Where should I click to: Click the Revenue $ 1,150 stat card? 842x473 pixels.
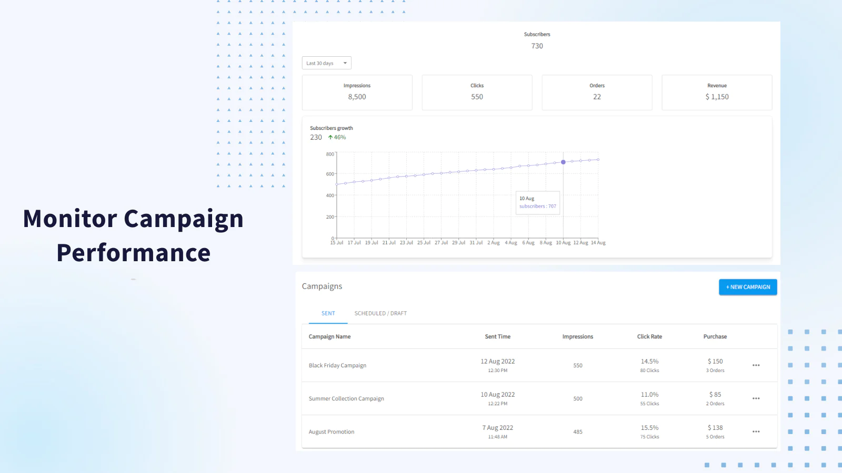point(717,92)
